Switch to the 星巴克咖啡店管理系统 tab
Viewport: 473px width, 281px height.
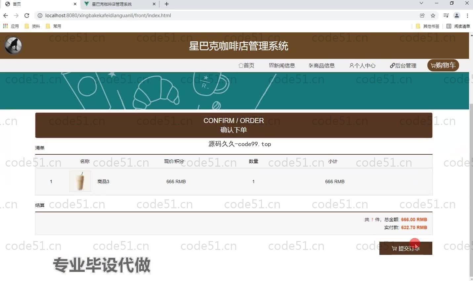119,4
